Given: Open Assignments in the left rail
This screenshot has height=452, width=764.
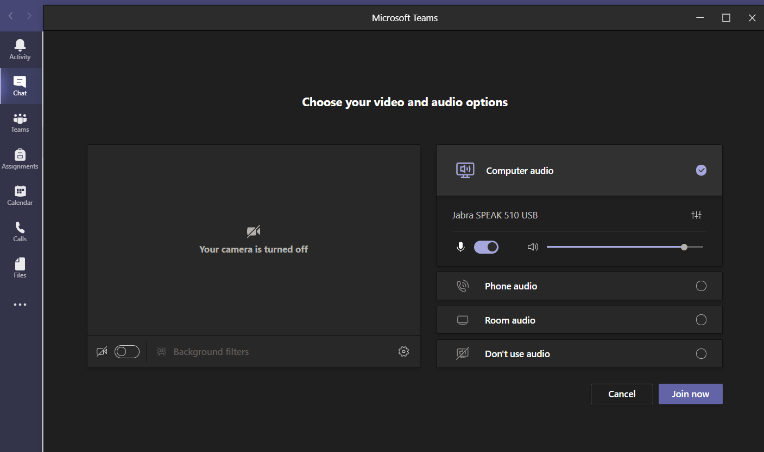Looking at the screenshot, I should (20, 158).
